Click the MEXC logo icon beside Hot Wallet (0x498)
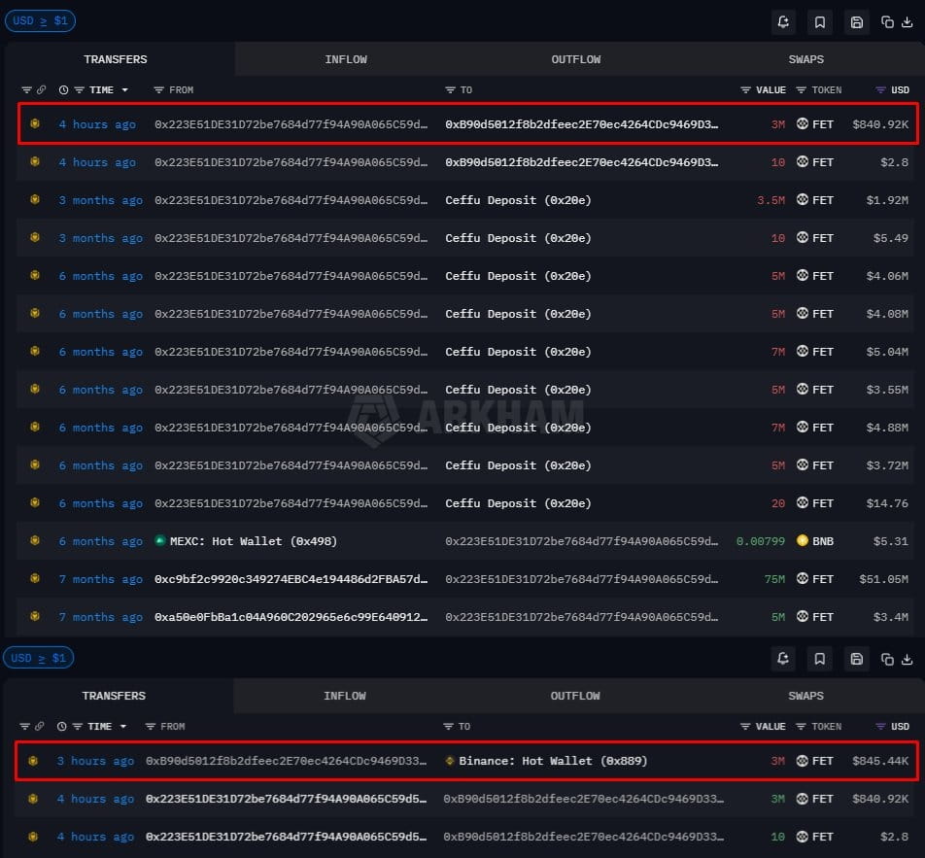This screenshot has width=925, height=858. click(x=160, y=540)
